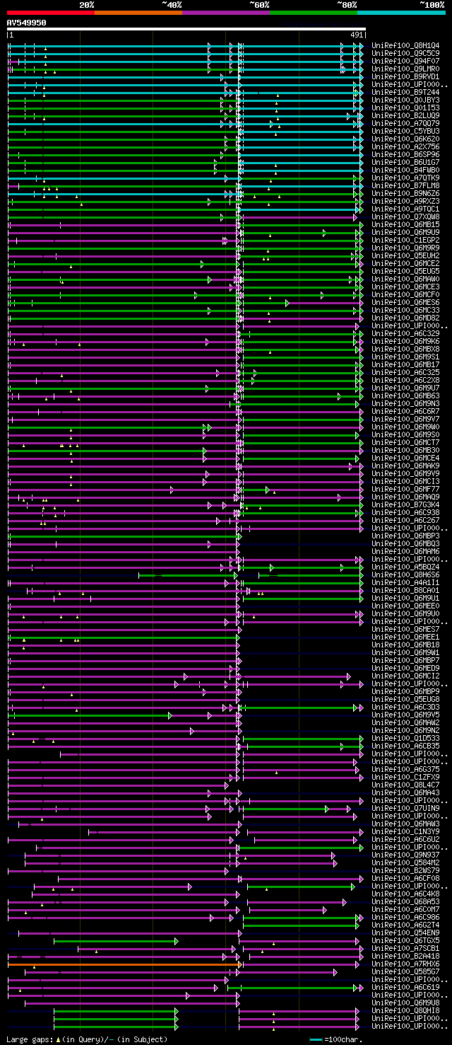This screenshot has height=1045, width=452.
Task: Select hit label UniRef100_Q9LMR0
Action: pyautogui.click(x=405, y=69)
